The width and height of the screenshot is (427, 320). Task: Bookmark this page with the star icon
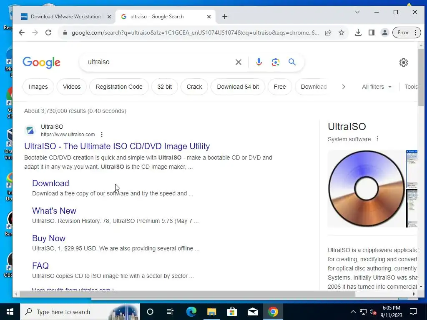pos(341,32)
